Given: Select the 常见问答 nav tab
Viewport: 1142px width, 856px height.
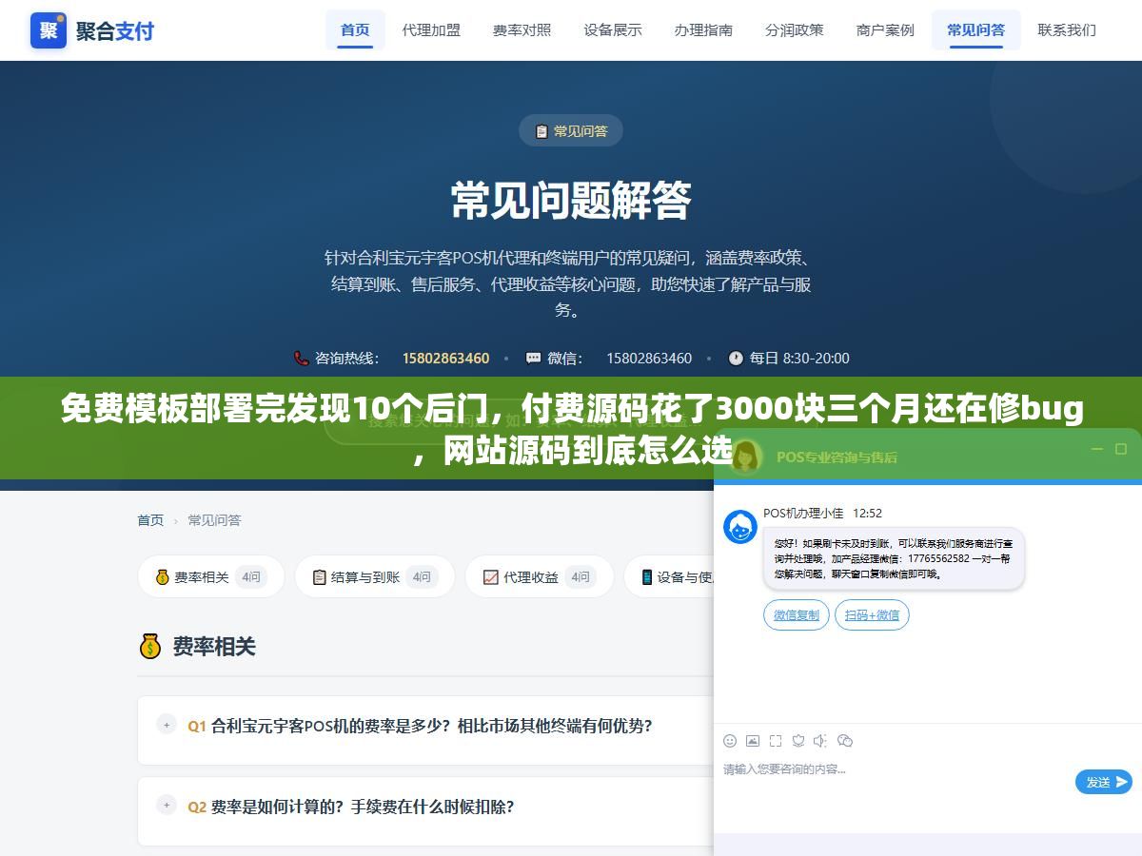Looking at the screenshot, I should click(975, 29).
